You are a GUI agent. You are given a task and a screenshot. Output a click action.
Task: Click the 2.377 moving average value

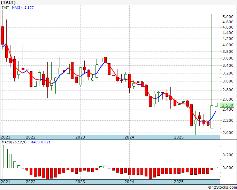coord(29,7)
